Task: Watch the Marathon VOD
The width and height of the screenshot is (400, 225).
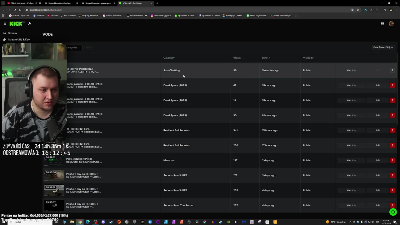Action: (351, 160)
